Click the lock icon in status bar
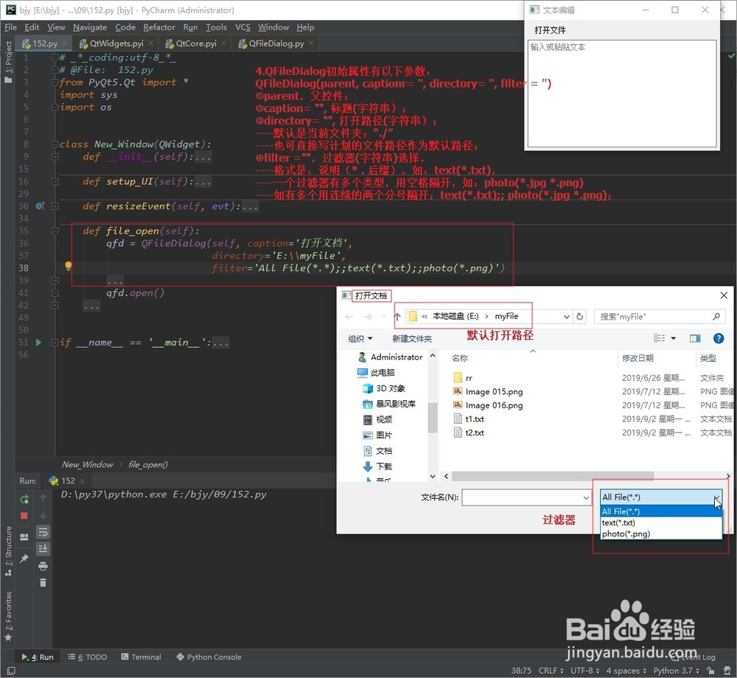 pyautogui.click(x=710, y=671)
